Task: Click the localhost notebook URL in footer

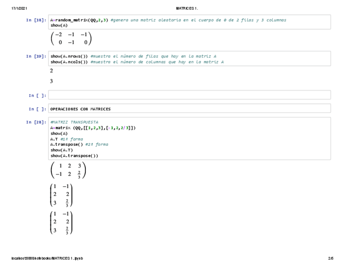Action: 47,258
